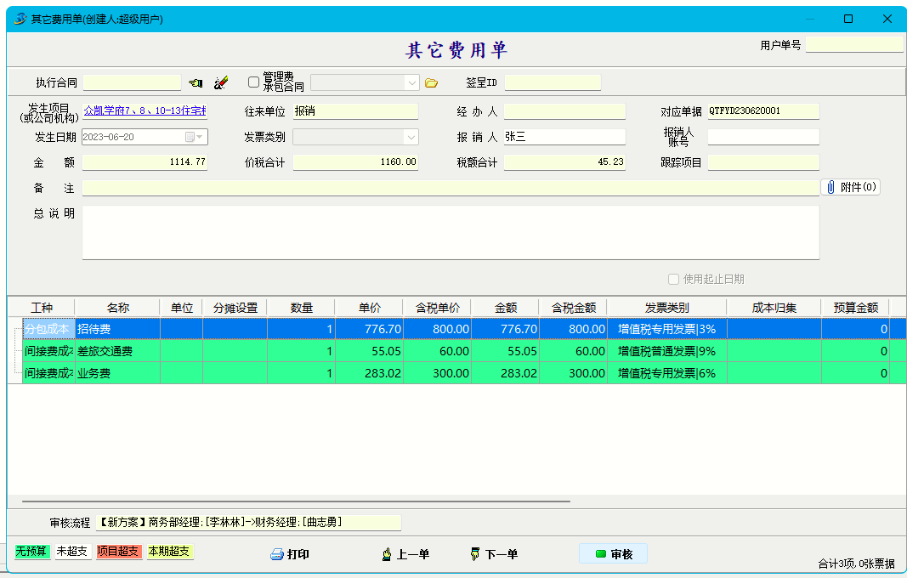The width and height of the screenshot is (907, 578).
Task: Click the 审核 approve button
Action: coord(613,554)
